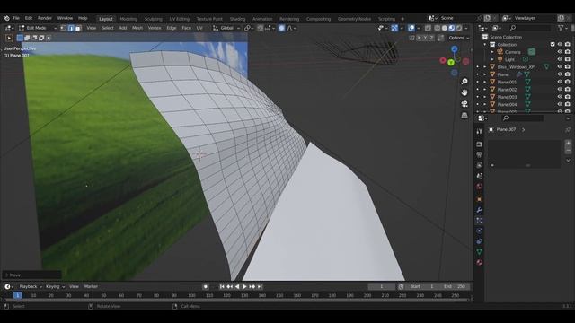Click zoom magnifier icon in viewport
This screenshot has width=575, height=323.
pyautogui.click(x=464, y=82)
